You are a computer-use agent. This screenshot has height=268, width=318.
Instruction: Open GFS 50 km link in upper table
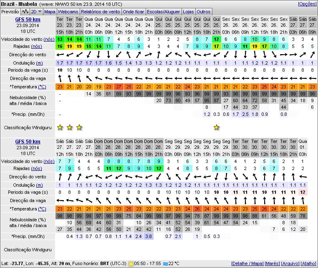(x=28, y=20)
